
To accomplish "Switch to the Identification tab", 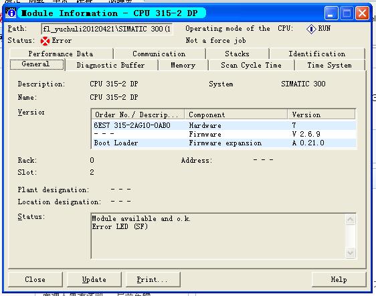I will 316,54.
